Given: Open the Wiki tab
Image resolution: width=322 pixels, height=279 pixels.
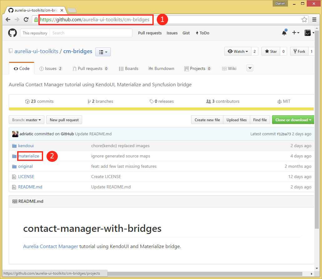Looking at the screenshot, I should 229,68.
